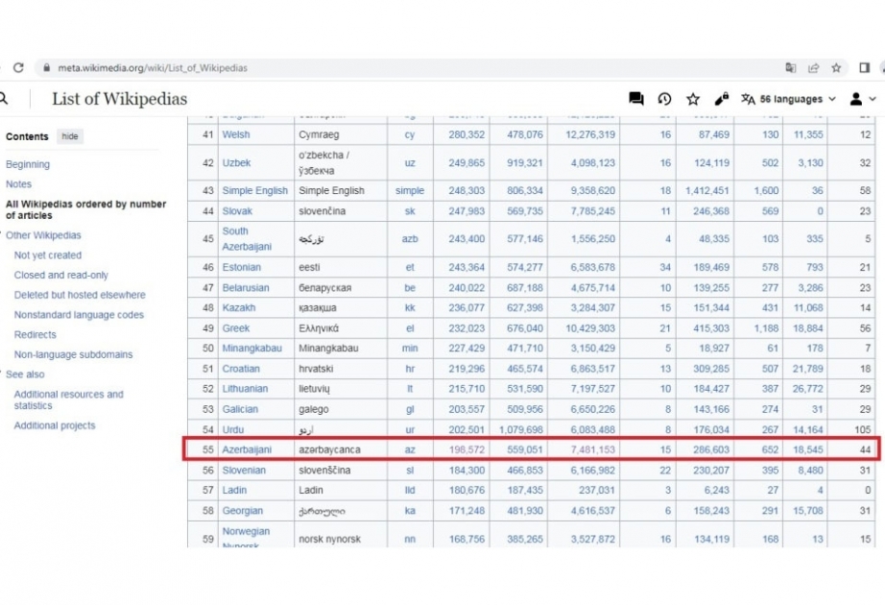Open Not yet created section
885x605 pixels.
coord(48,255)
